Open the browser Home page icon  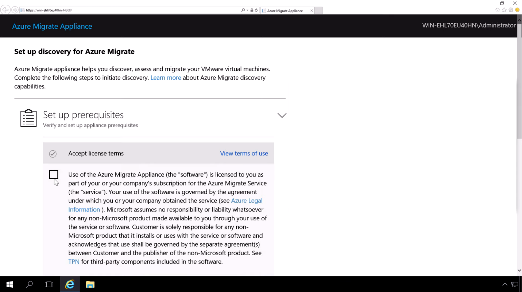(x=498, y=10)
